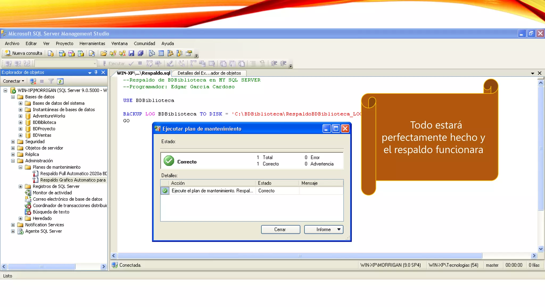Click the Save All icon in toolbar

coord(141,53)
